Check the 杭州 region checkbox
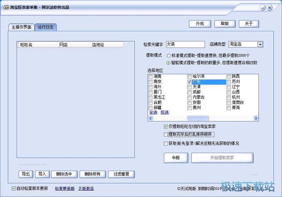 coord(228,97)
